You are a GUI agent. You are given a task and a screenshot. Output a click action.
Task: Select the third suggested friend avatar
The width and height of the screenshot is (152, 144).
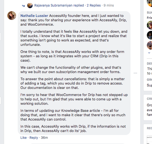[150, 45]
